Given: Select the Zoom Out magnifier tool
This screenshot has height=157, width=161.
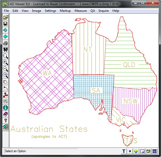Looking at the screenshot, I should tap(5, 69).
